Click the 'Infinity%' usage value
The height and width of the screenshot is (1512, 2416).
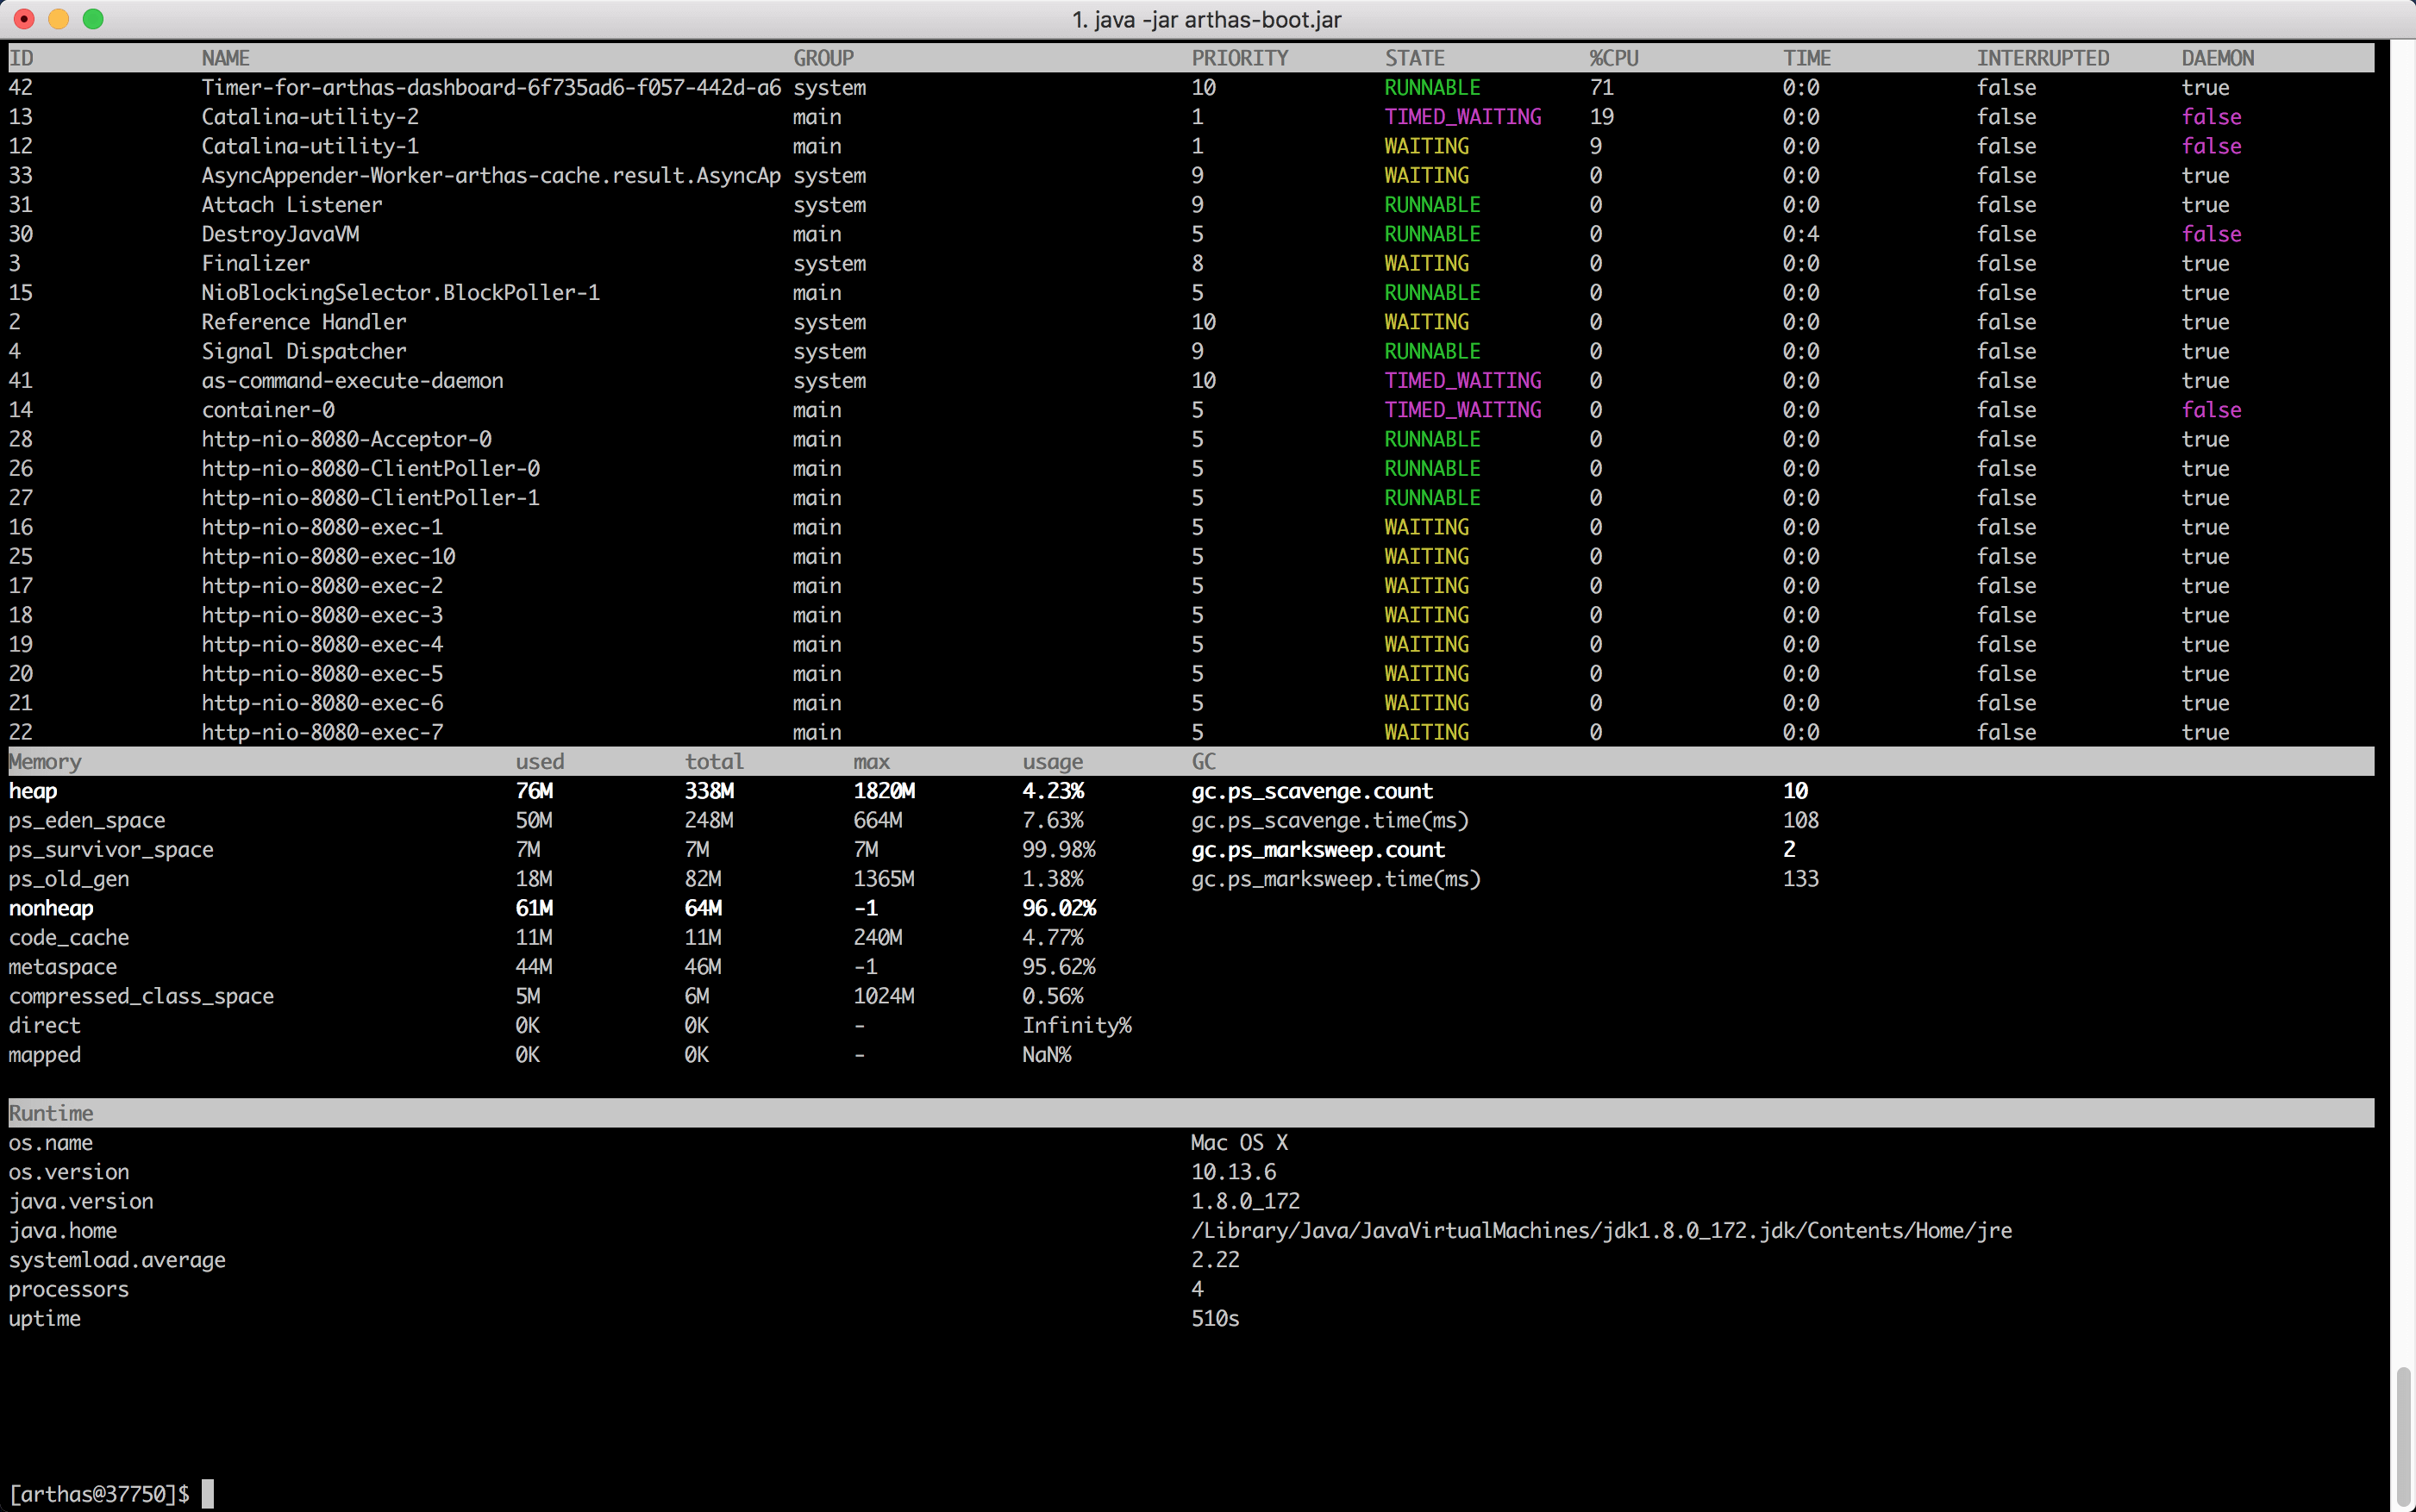point(1077,1026)
